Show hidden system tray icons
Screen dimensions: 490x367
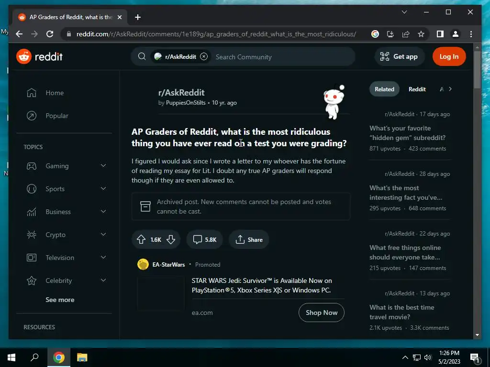[x=405, y=357]
